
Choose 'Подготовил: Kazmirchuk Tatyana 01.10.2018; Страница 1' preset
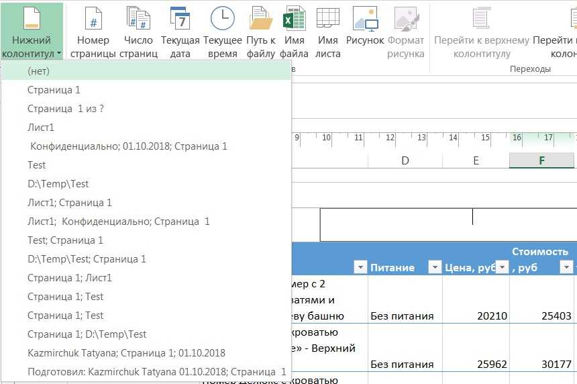click(146, 371)
